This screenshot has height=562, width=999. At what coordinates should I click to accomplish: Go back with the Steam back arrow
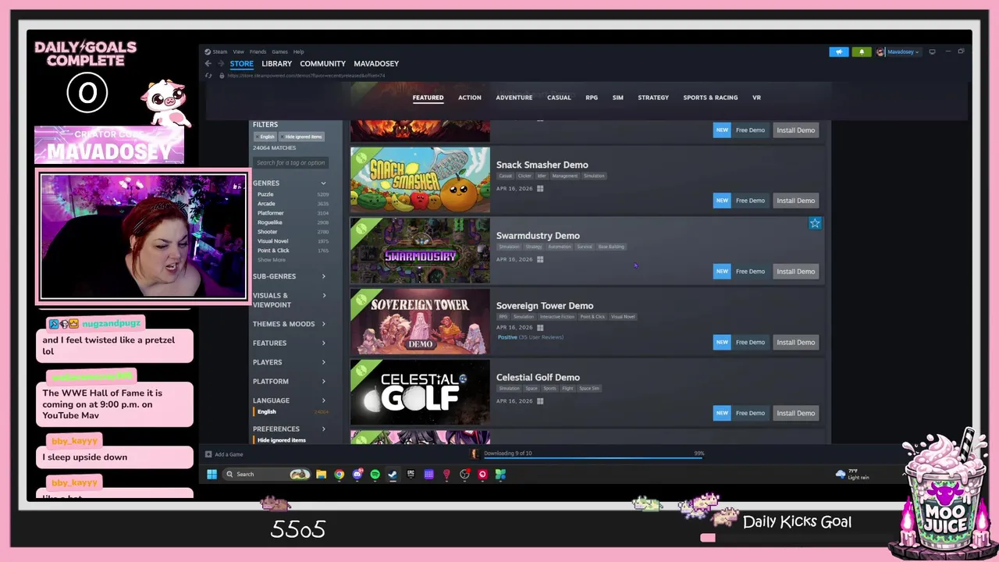point(208,64)
